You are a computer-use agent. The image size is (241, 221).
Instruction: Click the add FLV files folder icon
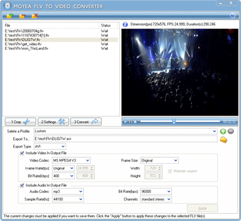point(10,16)
